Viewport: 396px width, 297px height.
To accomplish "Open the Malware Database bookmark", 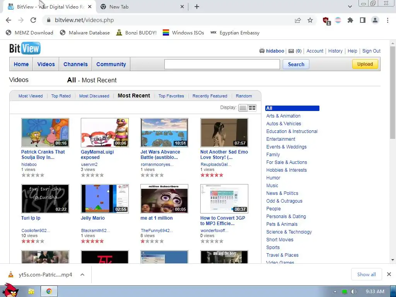I will coord(85,33).
